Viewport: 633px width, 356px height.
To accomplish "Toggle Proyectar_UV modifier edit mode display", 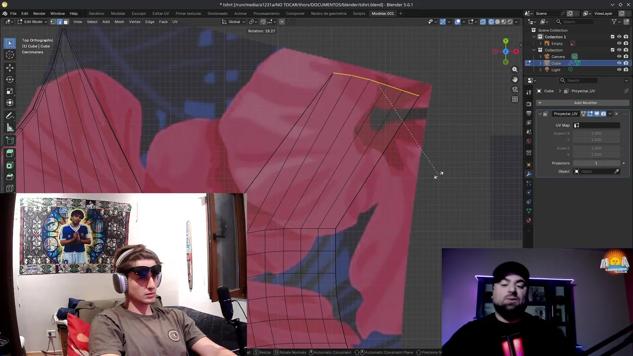I will pos(590,114).
